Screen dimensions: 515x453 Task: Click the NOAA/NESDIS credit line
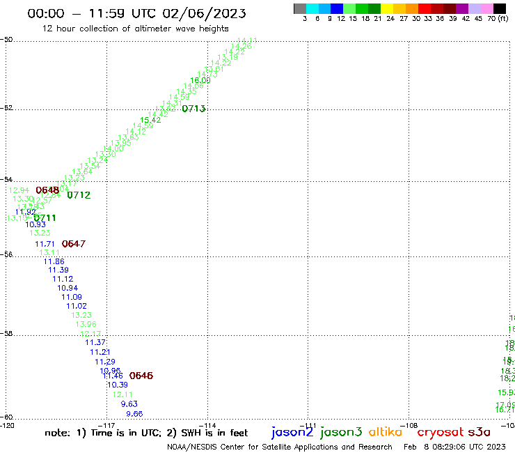[280, 447]
